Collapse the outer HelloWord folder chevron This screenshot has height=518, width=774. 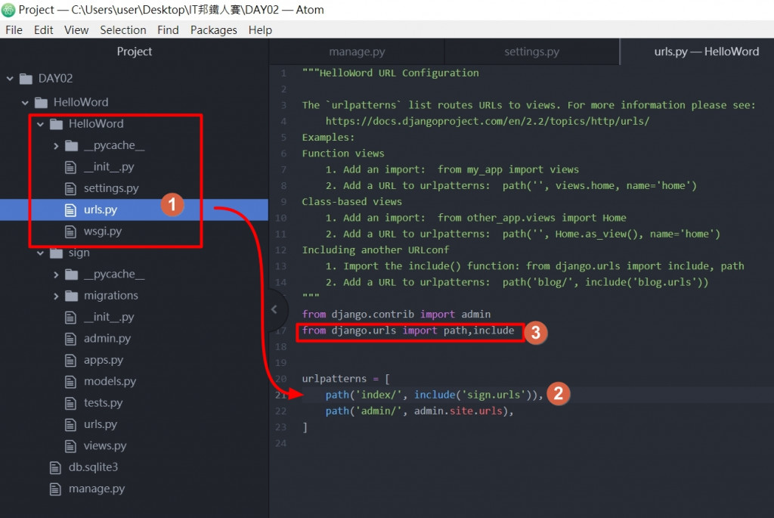coord(25,103)
